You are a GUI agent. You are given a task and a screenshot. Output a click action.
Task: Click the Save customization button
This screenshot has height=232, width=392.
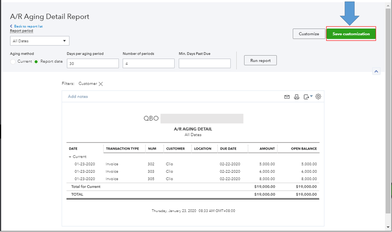(351, 34)
